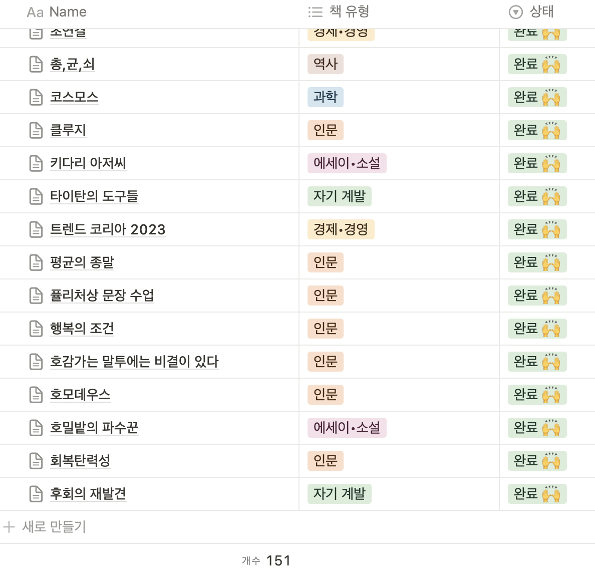
Task: Click the page icon next to 코스모스
Action: [x=36, y=97]
